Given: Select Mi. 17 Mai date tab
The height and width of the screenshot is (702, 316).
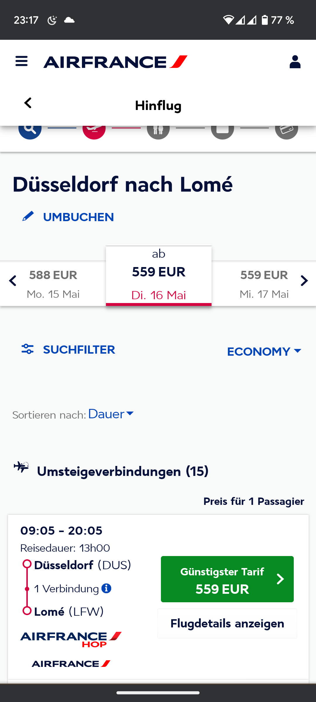Looking at the screenshot, I should click(x=264, y=284).
